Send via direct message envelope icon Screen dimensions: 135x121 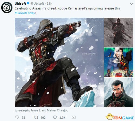tap(74, 117)
